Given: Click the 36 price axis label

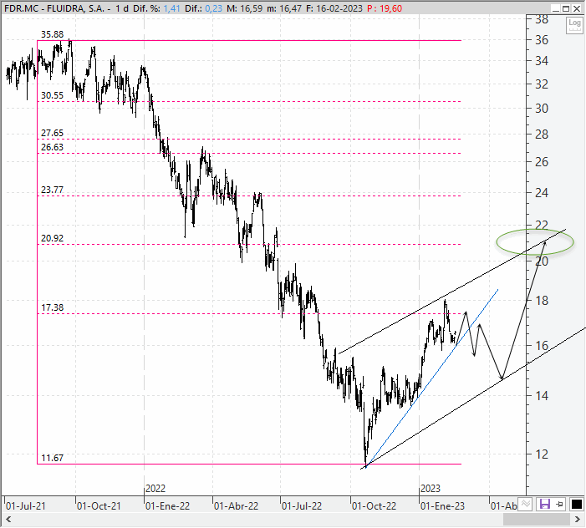Looking at the screenshot, I should coord(542,40).
